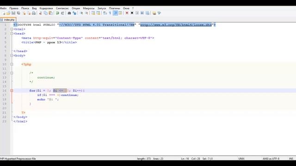The image size is (296, 166).
Task: Undo the last edit with the green arrow
Action: pos(57,13)
